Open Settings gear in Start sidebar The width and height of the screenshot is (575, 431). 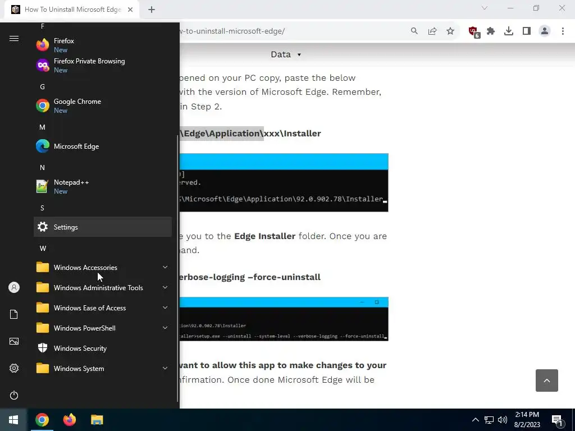click(14, 368)
